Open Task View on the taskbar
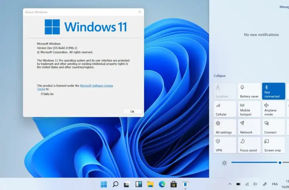This screenshot has width=289, height=190. pyautogui.click(x=127, y=184)
